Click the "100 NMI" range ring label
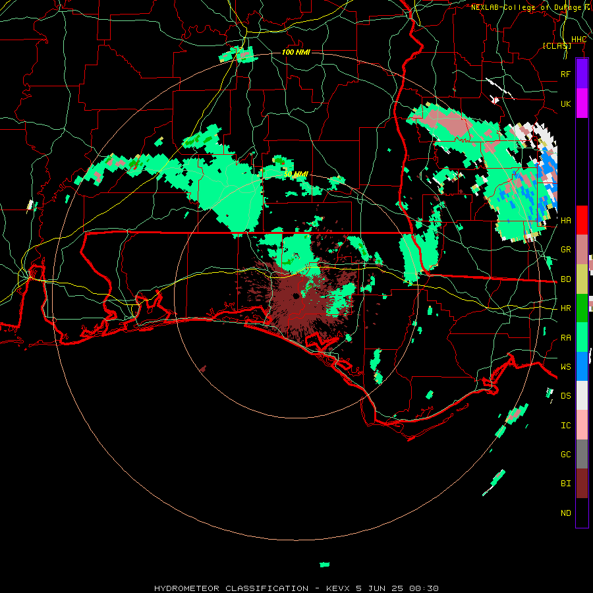The width and height of the screenshot is (593, 593). pyautogui.click(x=296, y=52)
